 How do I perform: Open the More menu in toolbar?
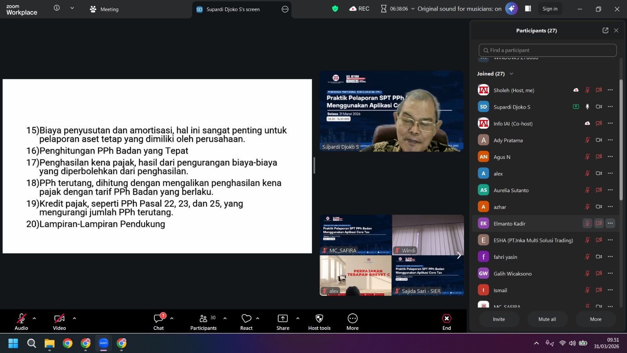click(352, 322)
